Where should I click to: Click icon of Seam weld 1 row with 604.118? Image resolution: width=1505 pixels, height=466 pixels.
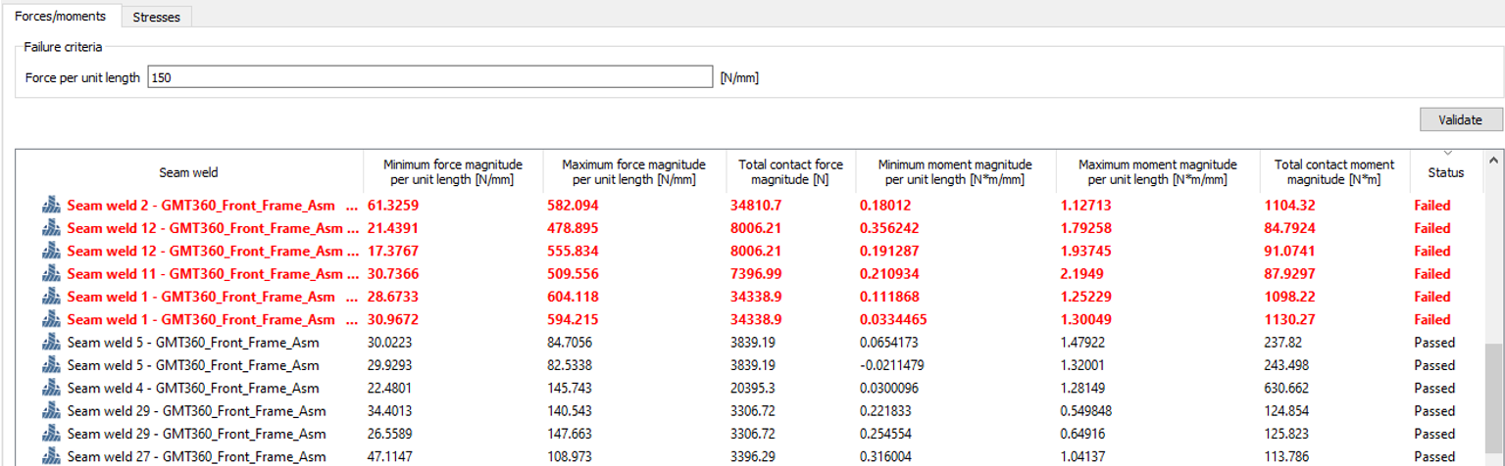[x=51, y=297]
